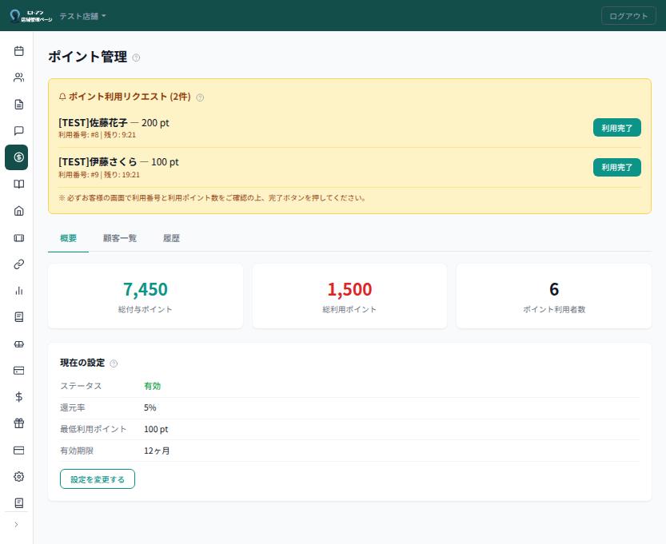
Task: Click the 6 point users count
Action: coord(554,289)
